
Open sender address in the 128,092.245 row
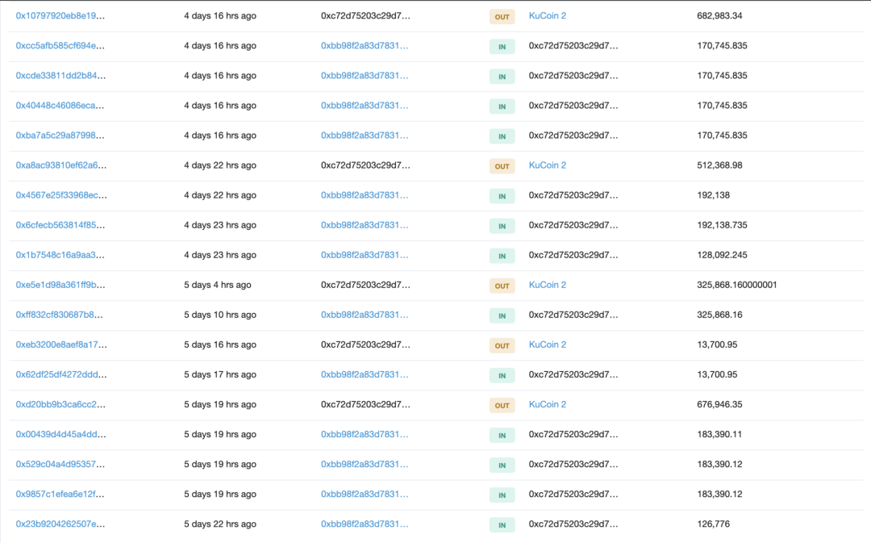point(365,255)
